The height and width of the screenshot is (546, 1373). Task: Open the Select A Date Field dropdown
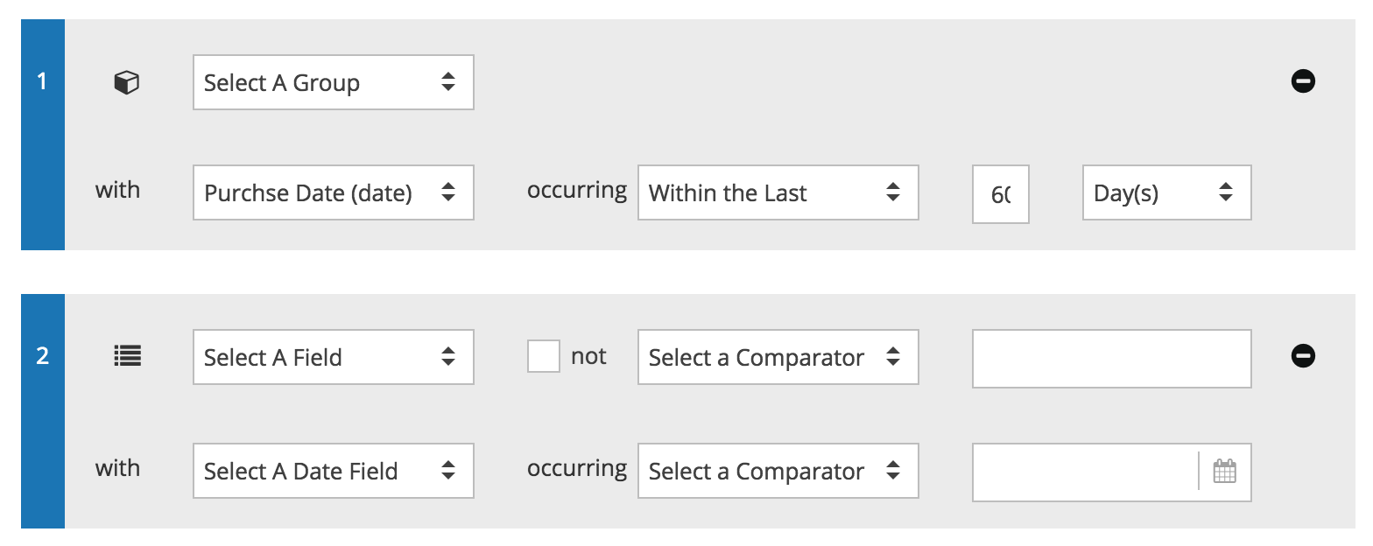[x=333, y=472]
